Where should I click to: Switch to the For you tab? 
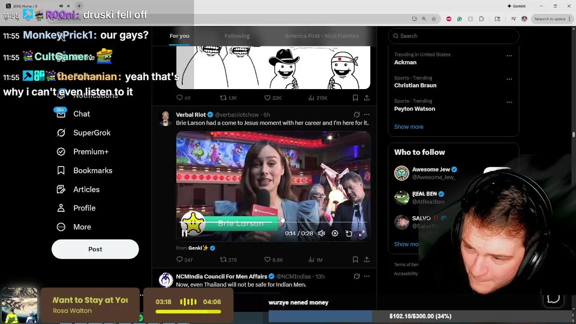tap(180, 36)
